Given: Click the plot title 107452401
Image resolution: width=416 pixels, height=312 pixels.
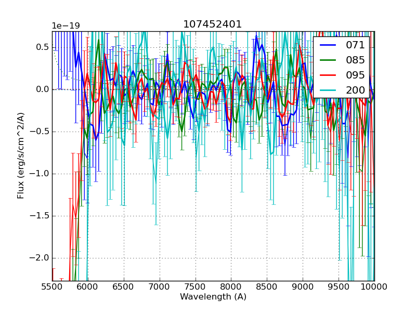Looking at the screenshot, I should click(213, 24).
